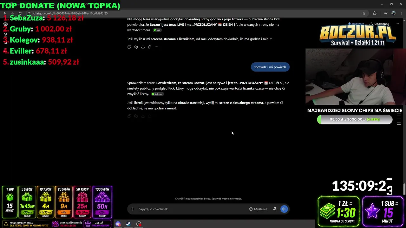Click the webcam video of the streamer
This screenshot has width=406, height=228.
(x=356, y=77)
